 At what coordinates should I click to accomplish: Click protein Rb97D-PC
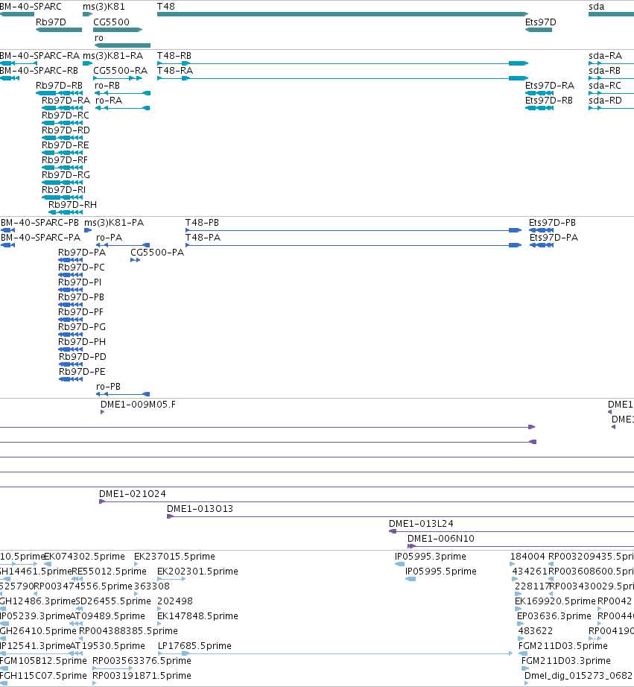[x=81, y=267]
